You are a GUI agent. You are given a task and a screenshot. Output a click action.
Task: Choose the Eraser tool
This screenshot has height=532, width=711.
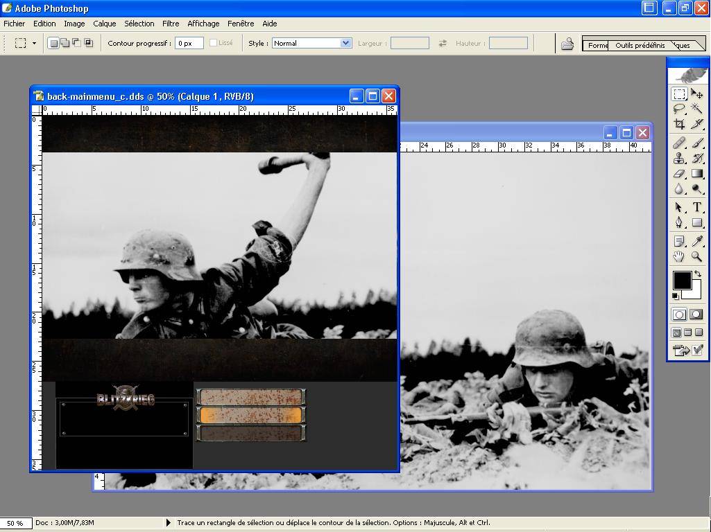pyautogui.click(x=679, y=174)
